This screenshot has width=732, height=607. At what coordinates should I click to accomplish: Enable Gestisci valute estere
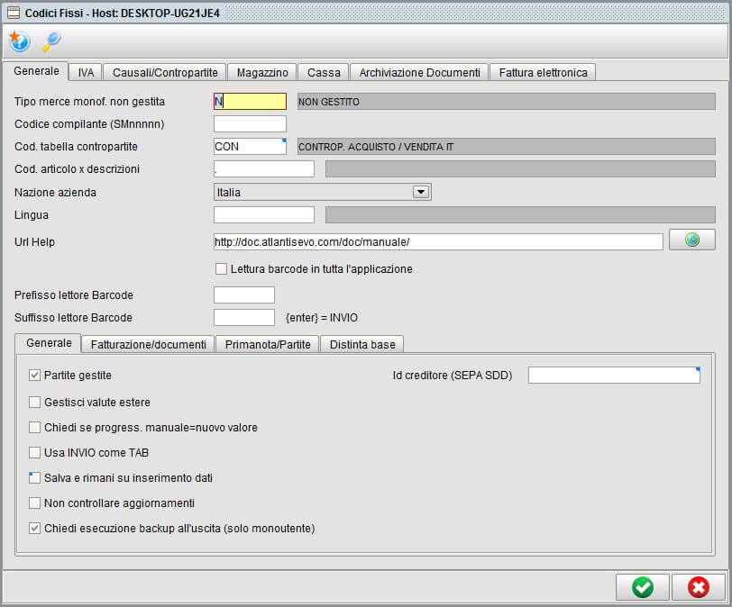pyautogui.click(x=34, y=402)
